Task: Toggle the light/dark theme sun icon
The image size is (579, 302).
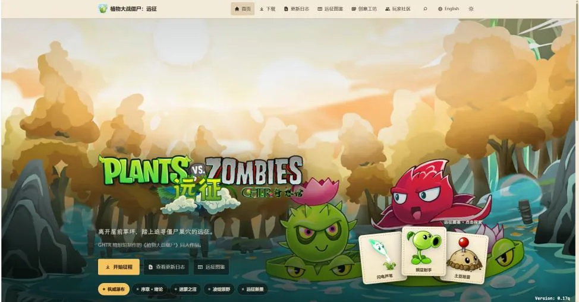Action: [x=471, y=9]
